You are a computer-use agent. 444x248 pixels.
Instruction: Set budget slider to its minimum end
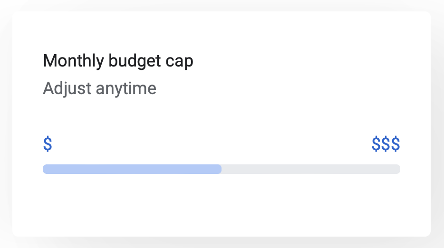pos(43,169)
